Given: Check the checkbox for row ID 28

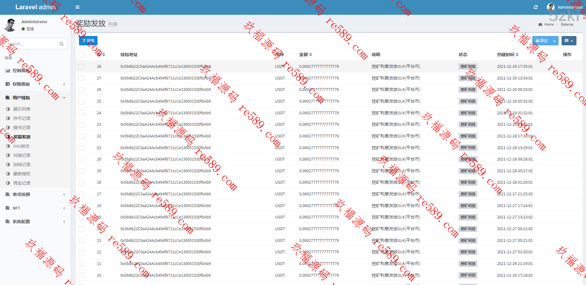Looking at the screenshot, I should 81,67.
